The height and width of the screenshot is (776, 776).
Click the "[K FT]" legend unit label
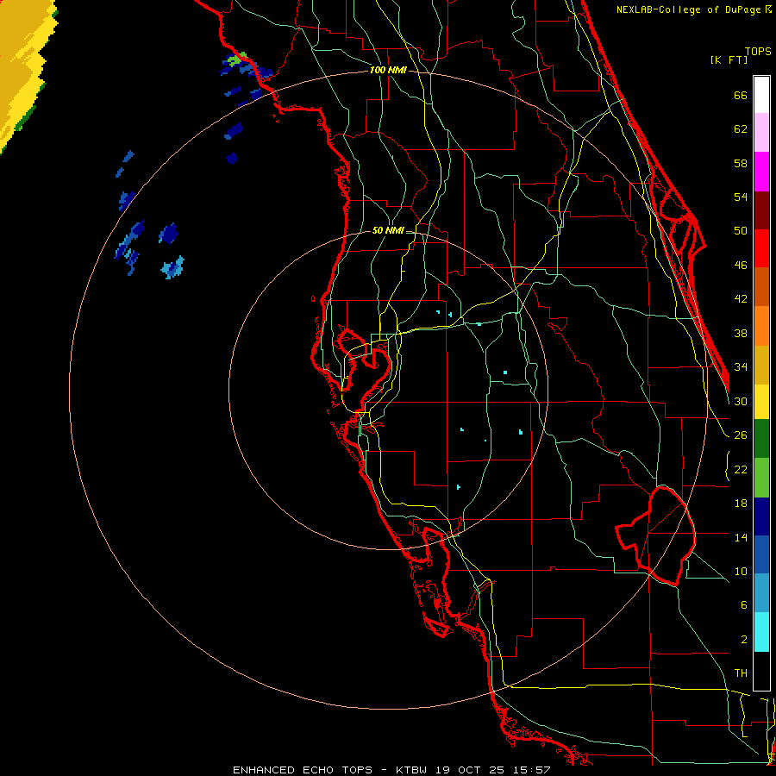[729, 59]
